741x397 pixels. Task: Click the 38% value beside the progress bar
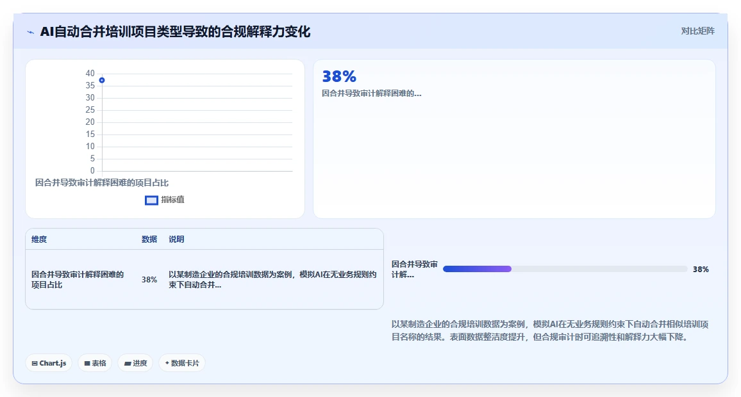coord(701,269)
